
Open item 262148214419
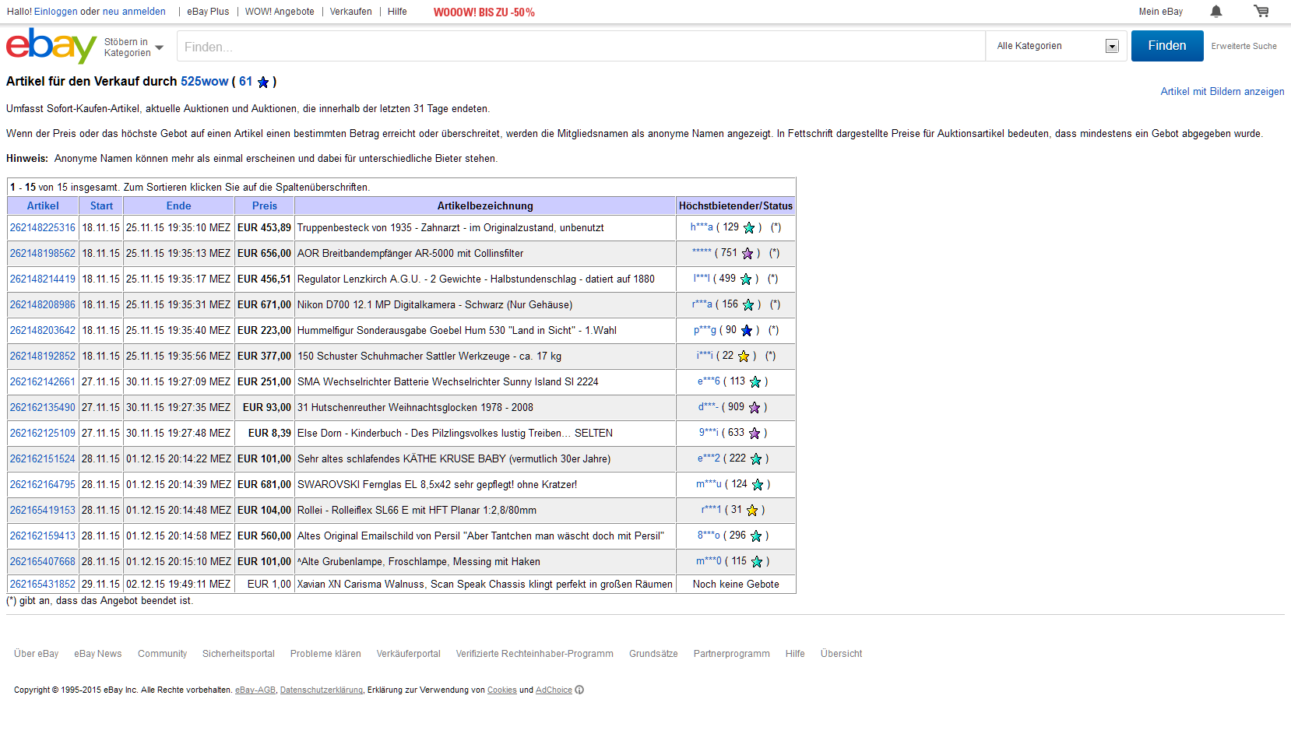tap(43, 279)
